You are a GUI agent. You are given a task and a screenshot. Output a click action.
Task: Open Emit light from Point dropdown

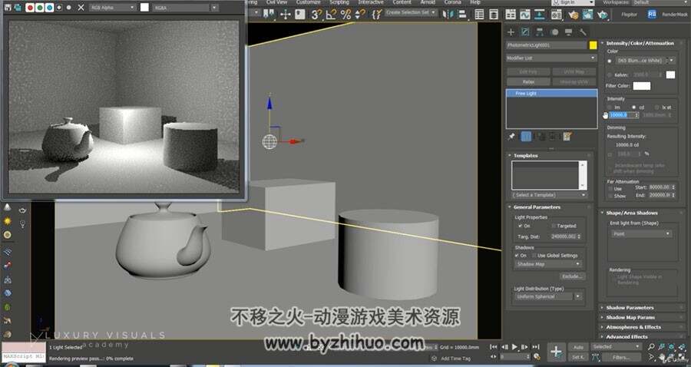[x=642, y=234]
